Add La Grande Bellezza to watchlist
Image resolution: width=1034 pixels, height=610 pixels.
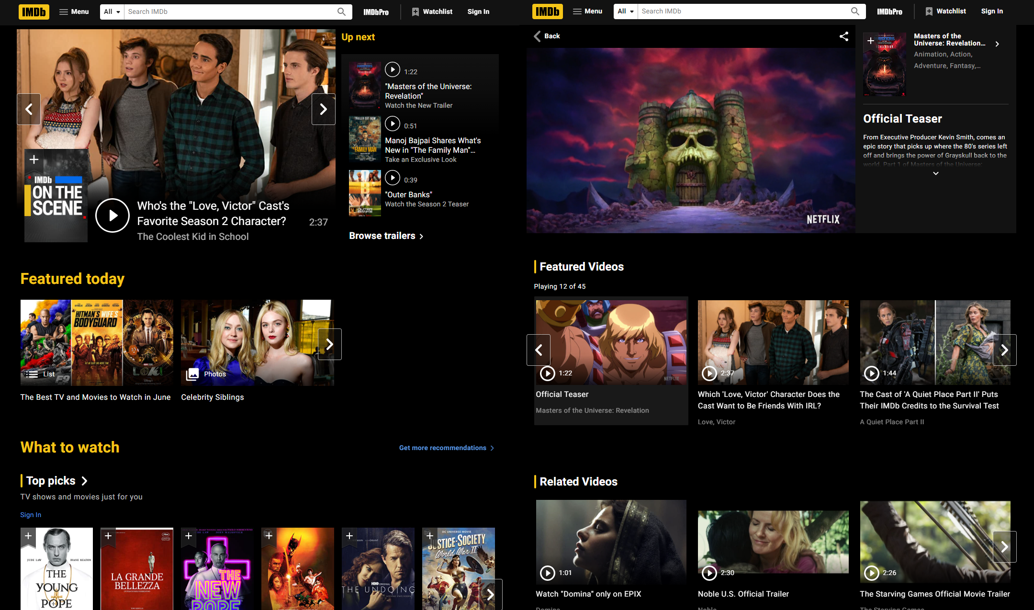coord(108,536)
